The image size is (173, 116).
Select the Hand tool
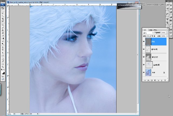[x=3, y=64]
